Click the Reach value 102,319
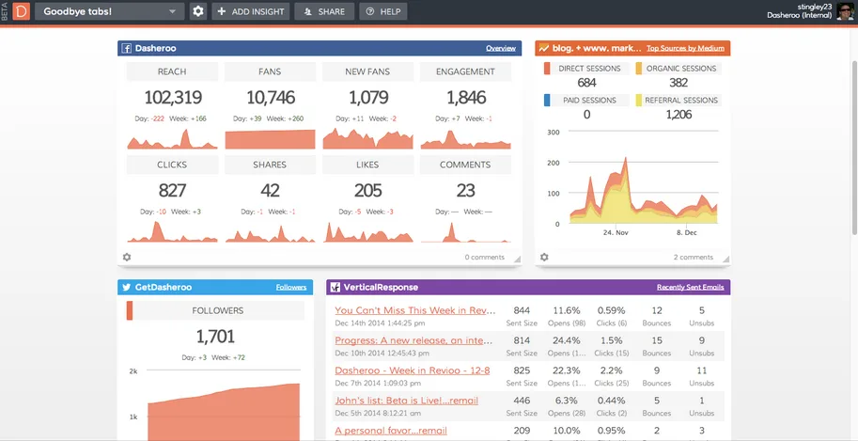This screenshot has width=858, height=441. pos(172,98)
